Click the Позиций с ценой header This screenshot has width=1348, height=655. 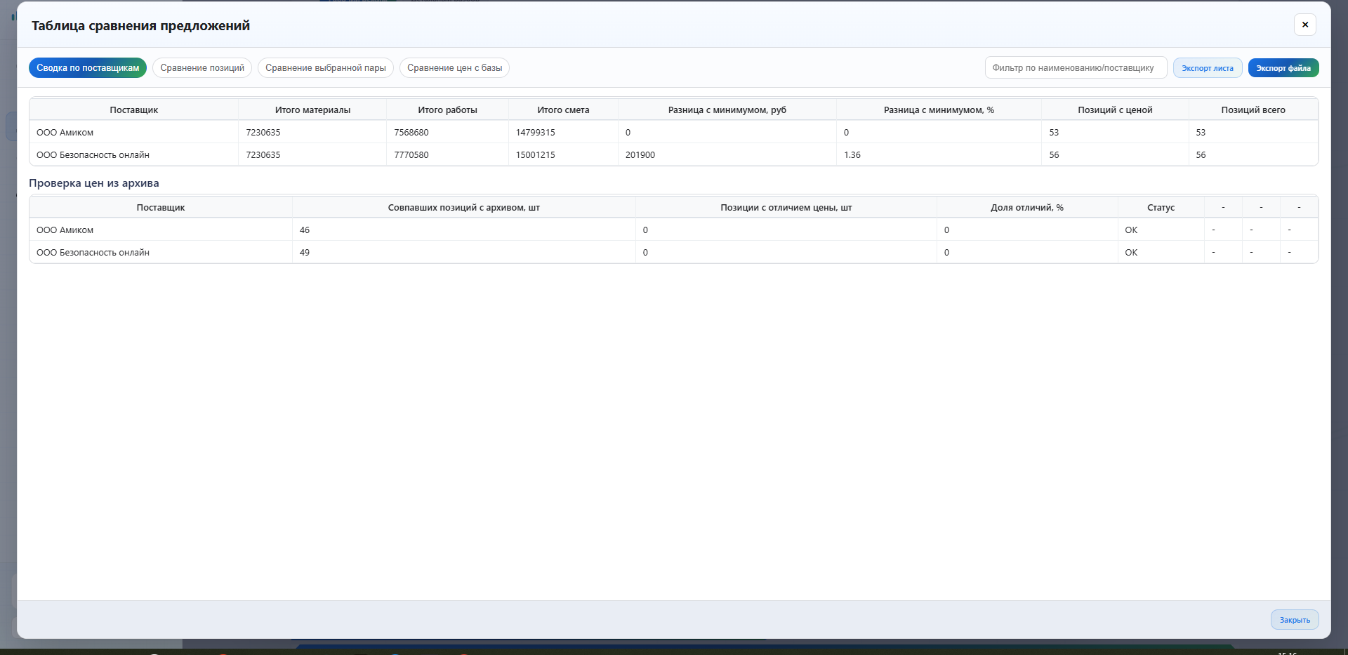click(x=1115, y=110)
